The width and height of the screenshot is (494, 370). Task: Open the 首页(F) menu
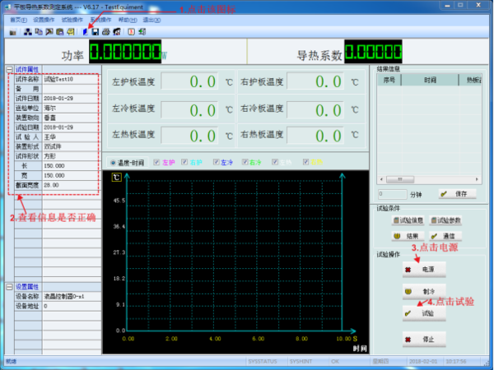[18, 20]
